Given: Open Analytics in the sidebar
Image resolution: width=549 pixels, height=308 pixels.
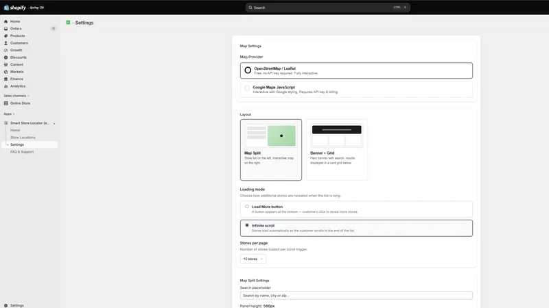Looking at the screenshot, I should pyautogui.click(x=18, y=86).
